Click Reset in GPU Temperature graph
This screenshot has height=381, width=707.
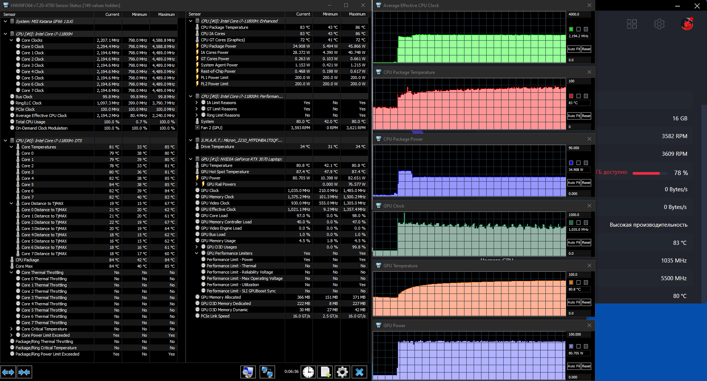[586, 302]
